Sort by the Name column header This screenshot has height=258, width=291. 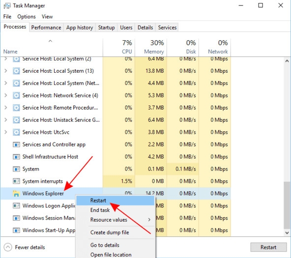[x=52, y=48]
